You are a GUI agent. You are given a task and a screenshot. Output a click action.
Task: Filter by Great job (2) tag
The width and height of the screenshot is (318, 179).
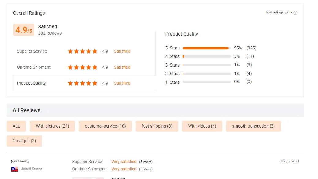click(24, 141)
